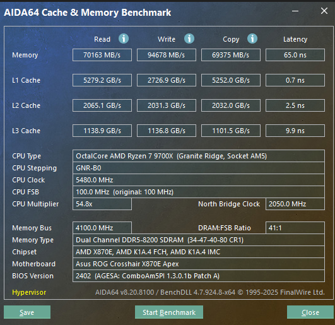
Task: Click the CPU Stepping field GNR-B0
Action: pos(199,168)
